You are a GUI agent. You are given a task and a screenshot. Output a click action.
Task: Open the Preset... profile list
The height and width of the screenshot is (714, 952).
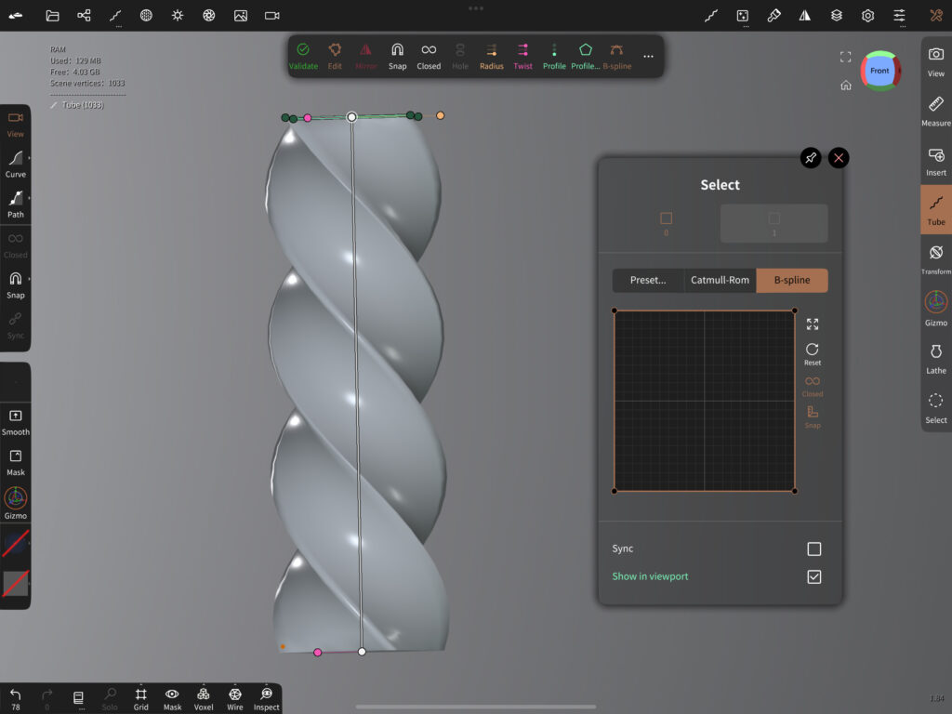[648, 281]
